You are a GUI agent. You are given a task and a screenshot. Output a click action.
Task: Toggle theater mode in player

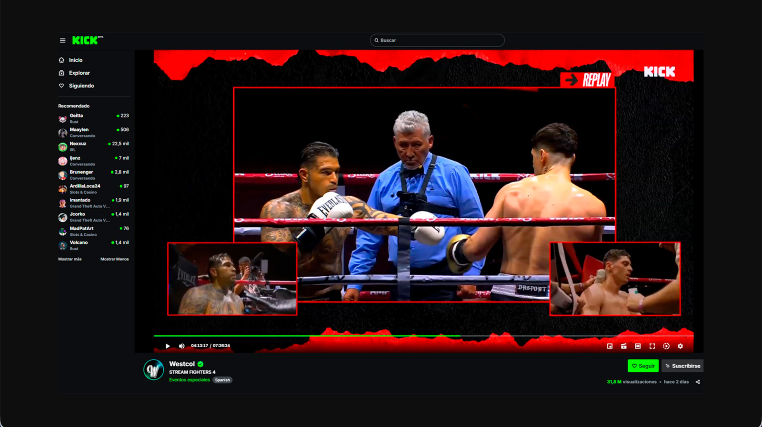click(x=638, y=346)
